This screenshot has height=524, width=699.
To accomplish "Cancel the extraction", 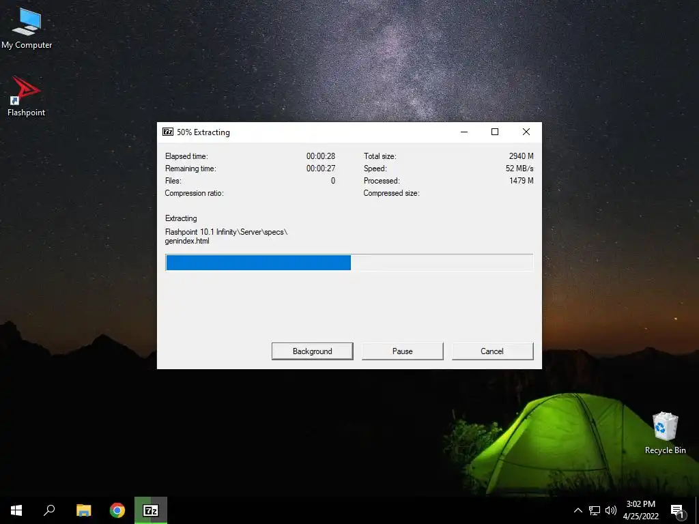I will tap(492, 351).
